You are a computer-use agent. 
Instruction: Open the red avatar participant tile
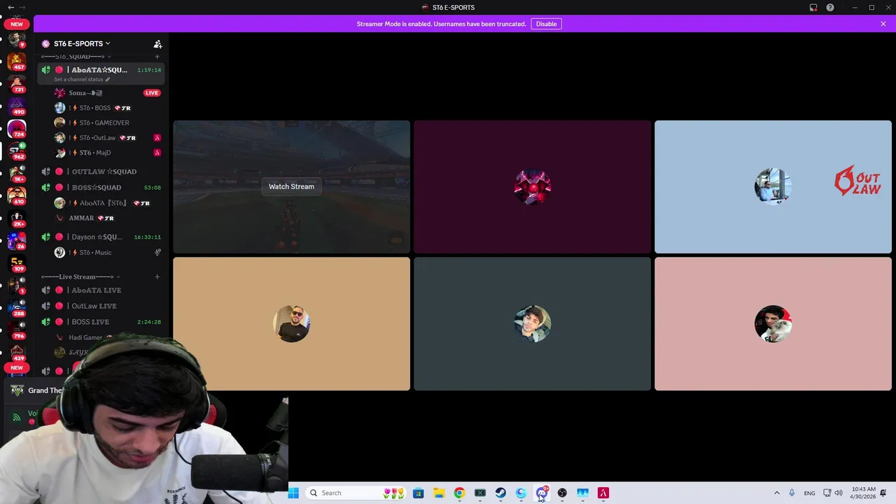pyautogui.click(x=532, y=187)
